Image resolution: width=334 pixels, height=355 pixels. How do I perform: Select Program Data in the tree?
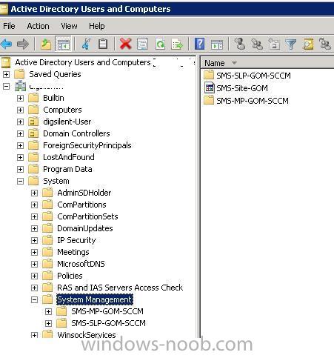pyautogui.click(x=67, y=169)
